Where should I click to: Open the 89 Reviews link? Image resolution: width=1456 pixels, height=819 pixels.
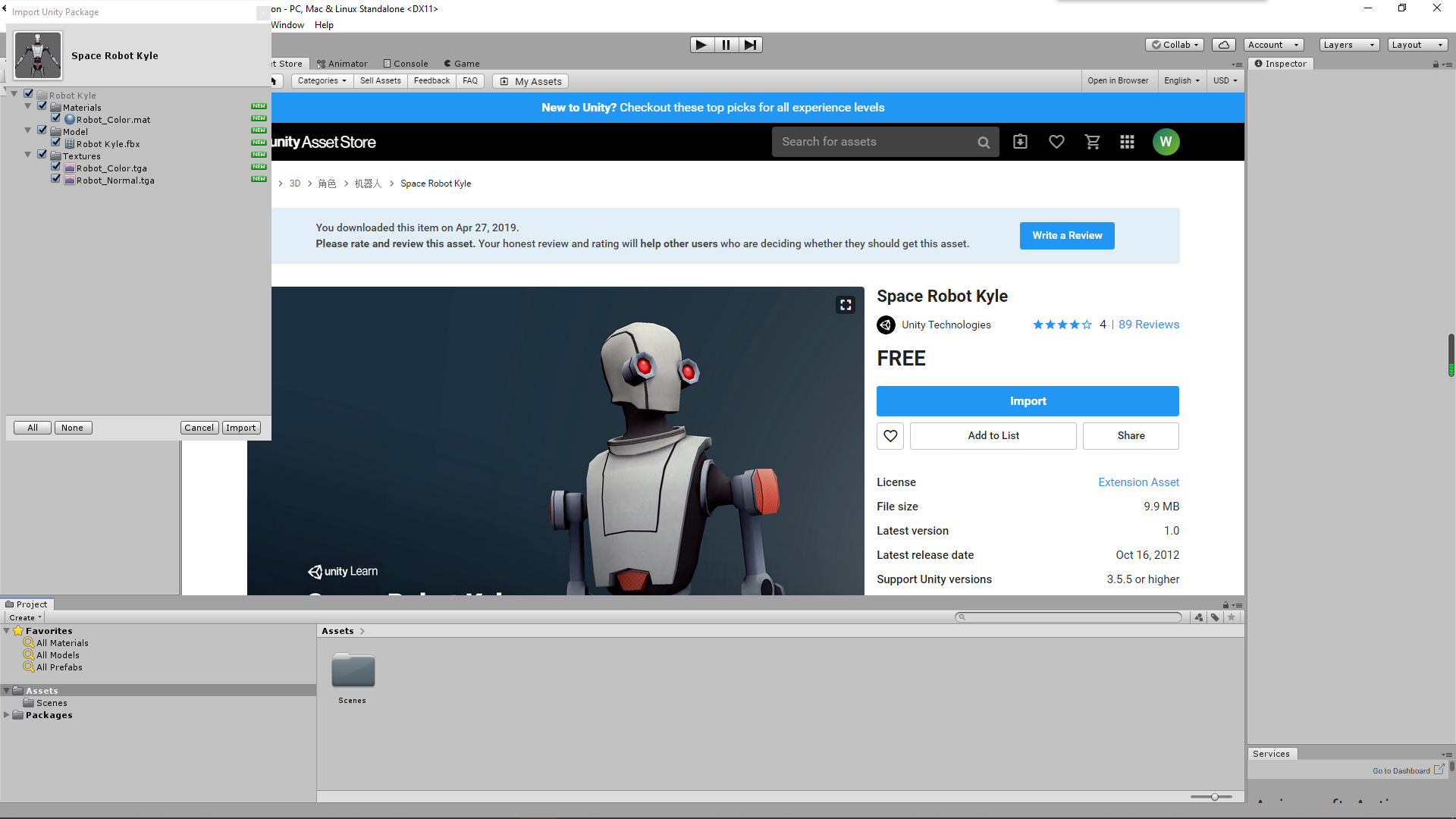[1149, 325]
